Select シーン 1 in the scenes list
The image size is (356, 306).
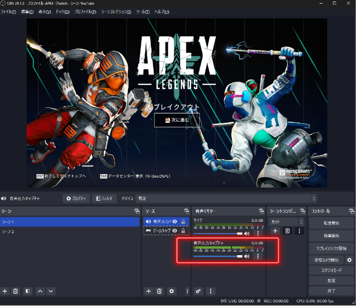point(70,222)
